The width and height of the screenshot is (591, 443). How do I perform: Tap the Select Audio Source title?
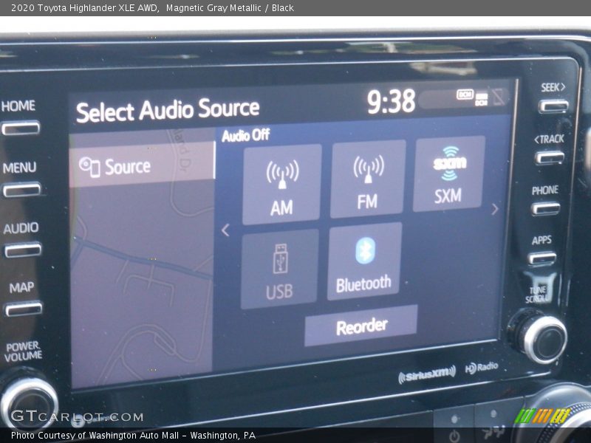click(x=168, y=110)
